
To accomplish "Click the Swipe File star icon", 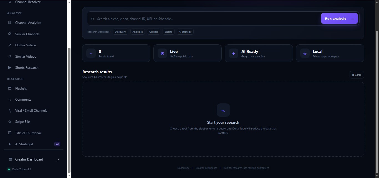I will pos(10,122).
